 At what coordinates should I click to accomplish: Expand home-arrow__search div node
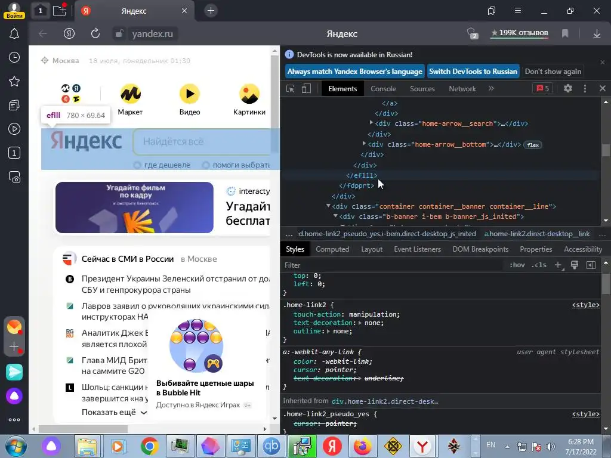[x=371, y=123]
